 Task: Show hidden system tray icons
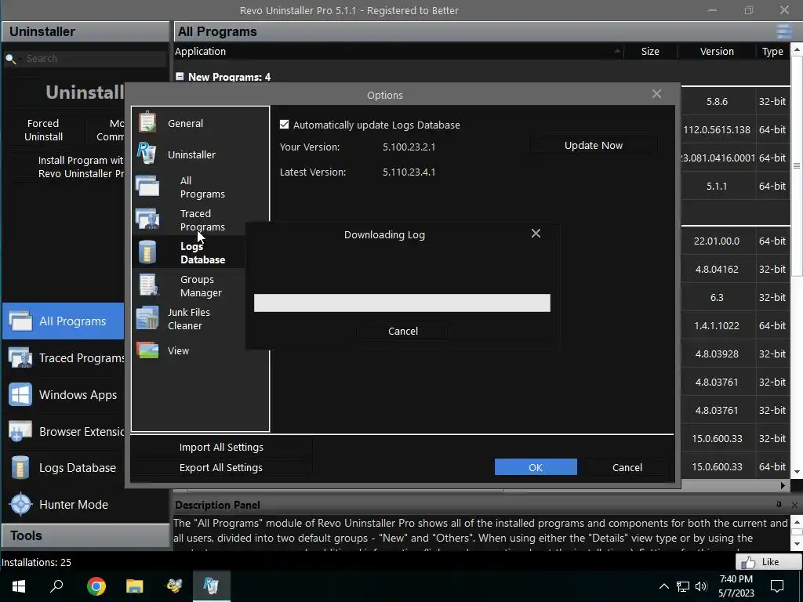pyautogui.click(x=663, y=586)
